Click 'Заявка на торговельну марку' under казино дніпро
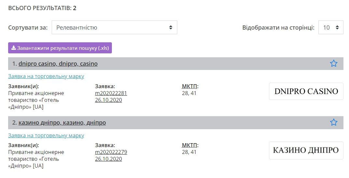Viewport: 349px width, 178px height. tap(46, 135)
